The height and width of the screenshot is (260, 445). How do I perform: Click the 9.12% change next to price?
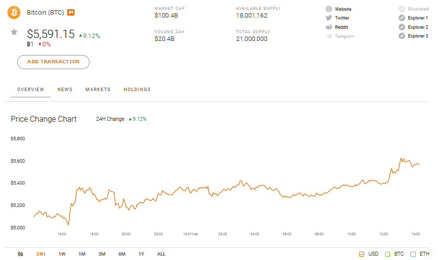pyautogui.click(x=90, y=36)
